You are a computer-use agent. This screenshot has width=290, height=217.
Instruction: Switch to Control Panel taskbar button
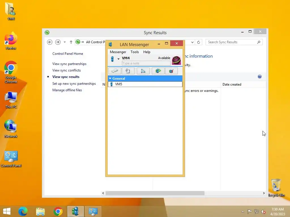click(x=93, y=211)
